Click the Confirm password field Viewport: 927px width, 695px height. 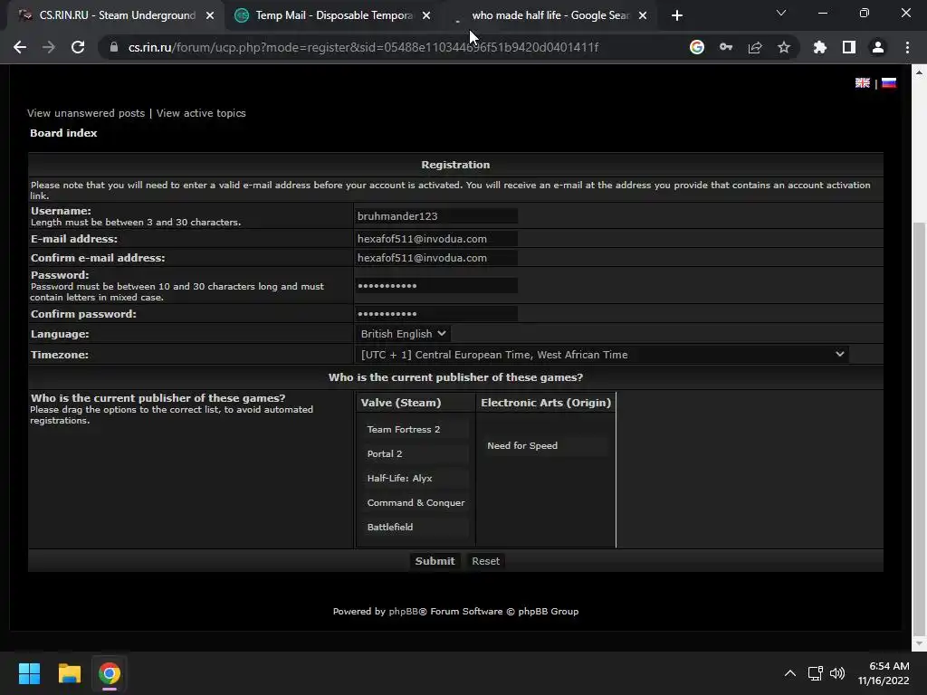click(x=436, y=314)
